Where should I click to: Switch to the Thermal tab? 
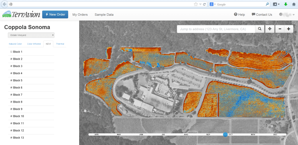[60, 44]
